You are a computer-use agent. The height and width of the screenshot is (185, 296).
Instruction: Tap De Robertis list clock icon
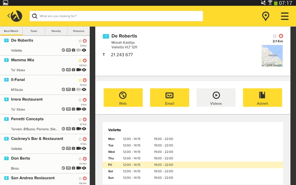(85, 41)
